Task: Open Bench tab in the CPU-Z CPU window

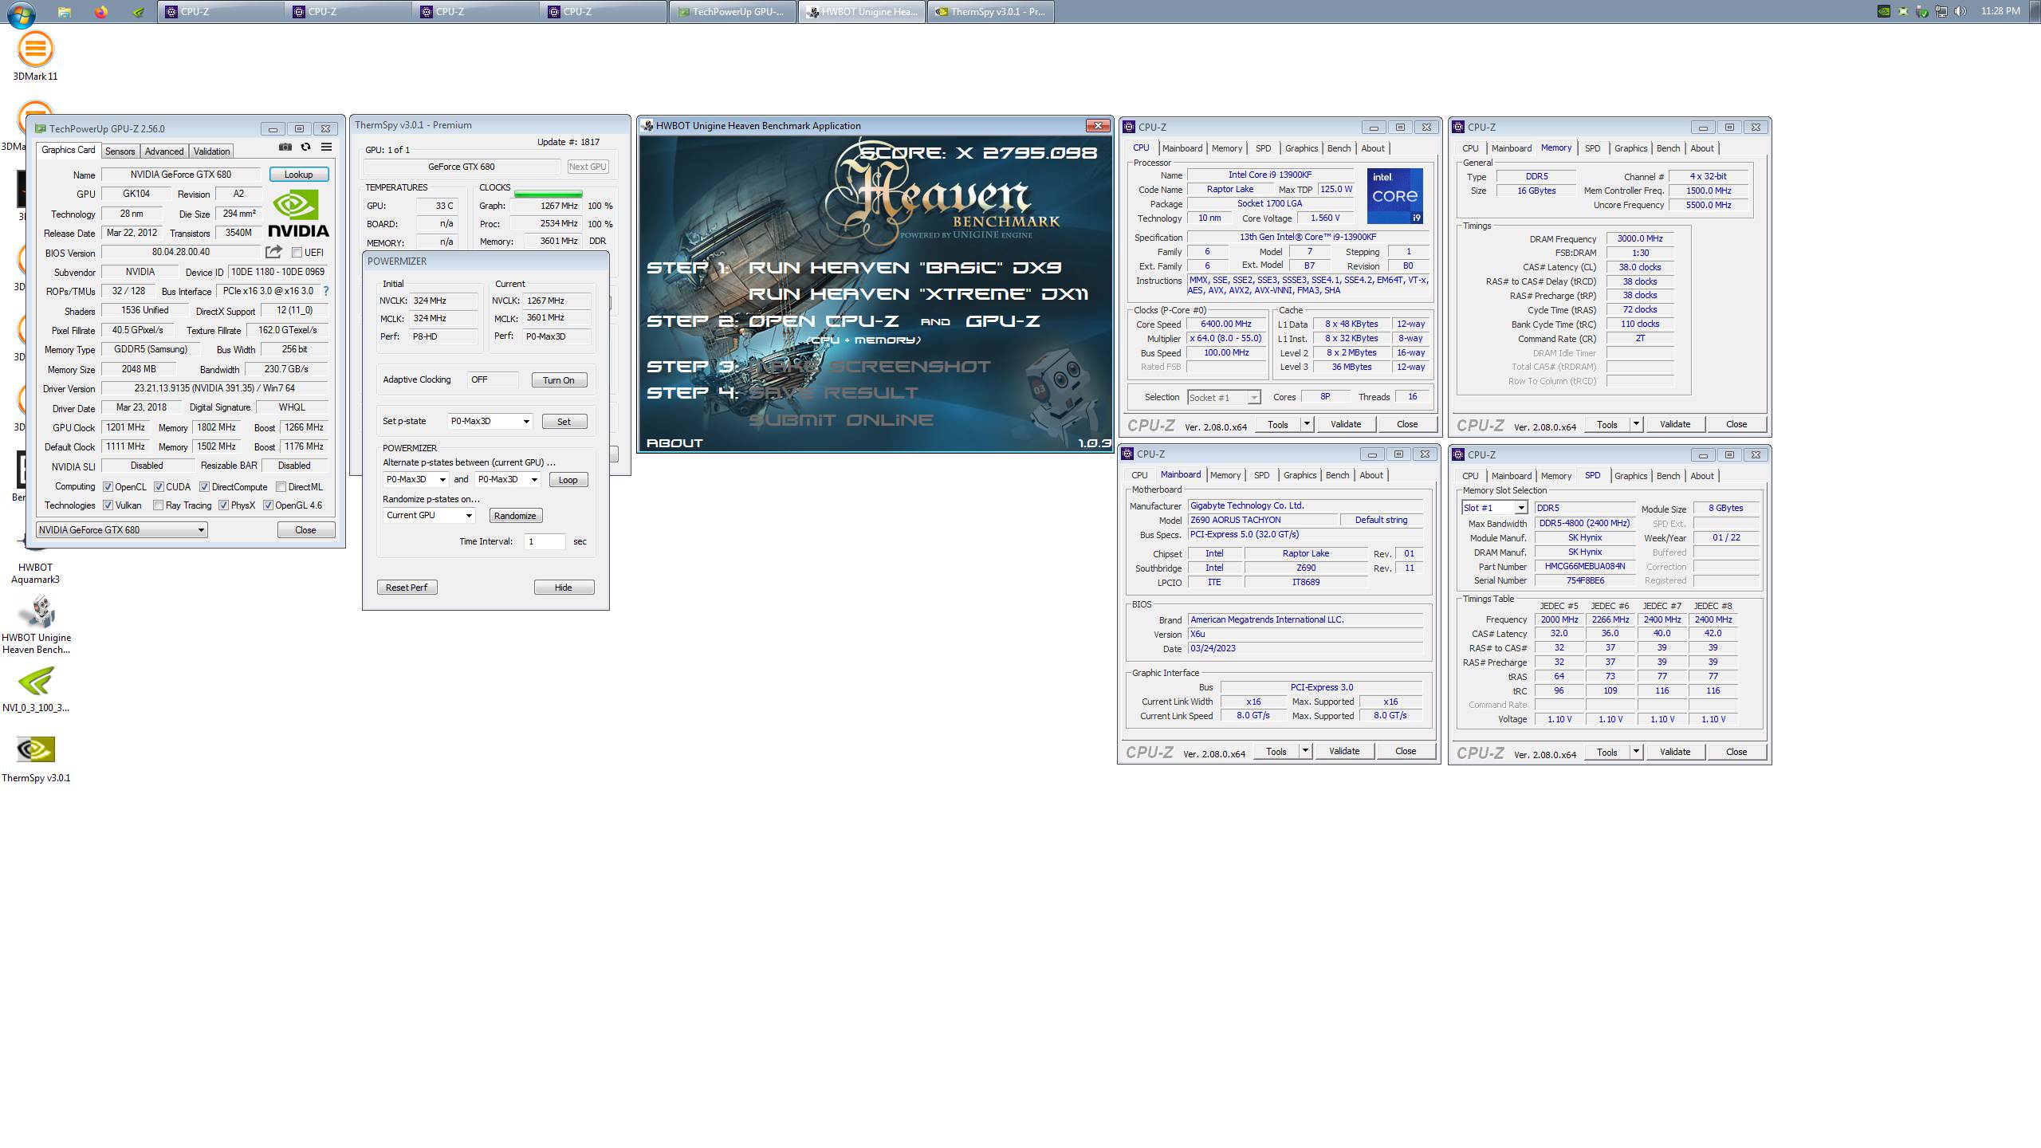Action: tap(1339, 148)
